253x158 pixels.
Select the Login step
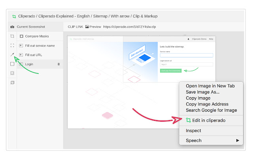[40, 64]
